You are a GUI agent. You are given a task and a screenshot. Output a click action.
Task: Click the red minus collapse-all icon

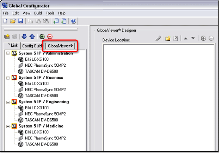pyautogui.click(x=50, y=37)
